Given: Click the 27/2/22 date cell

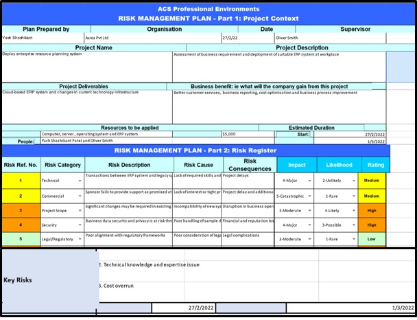Looking at the screenshot, I should point(248,38).
